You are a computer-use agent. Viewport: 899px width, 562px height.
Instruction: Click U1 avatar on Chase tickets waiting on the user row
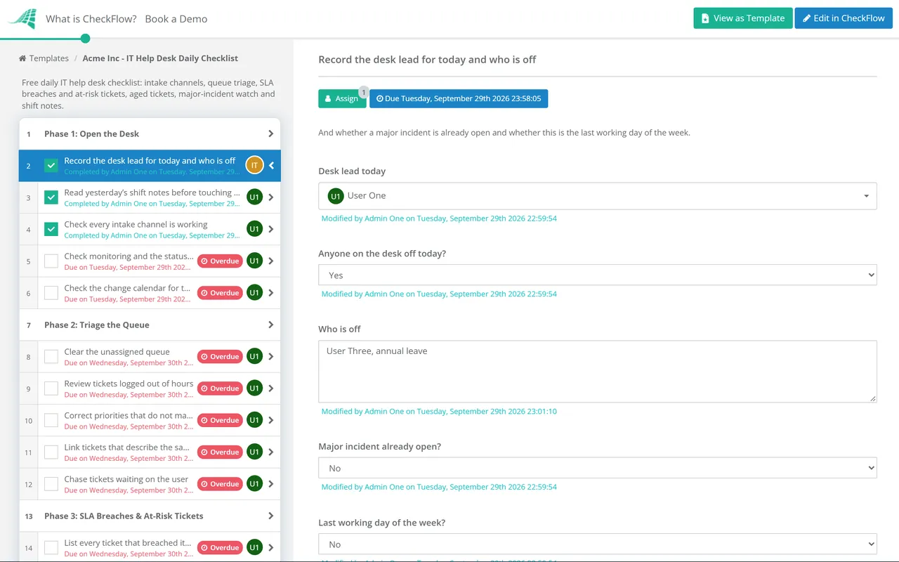(254, 484)
